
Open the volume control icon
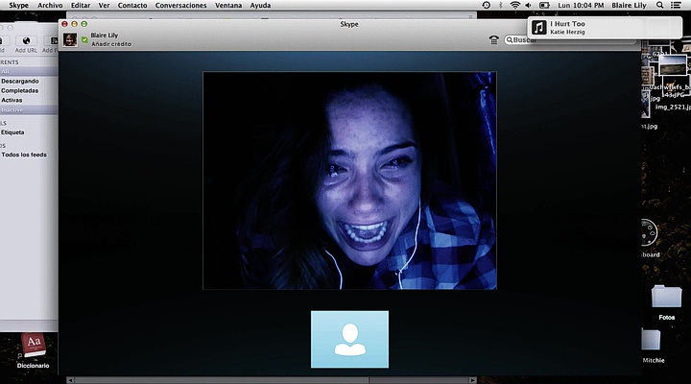pyautogui.click(x=529, y=6)
